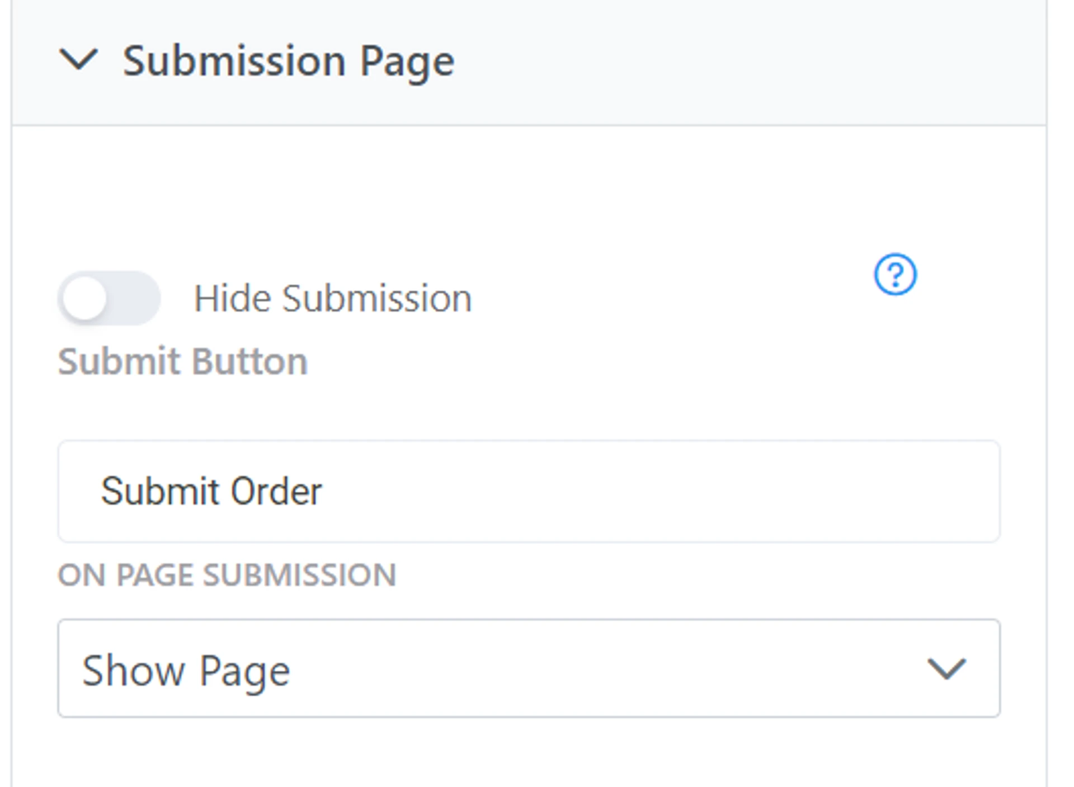Show help for Hide Submission setting
The width and height of the screenshot is (1074, 787).
pyautogui.click(x=895, y=274)
